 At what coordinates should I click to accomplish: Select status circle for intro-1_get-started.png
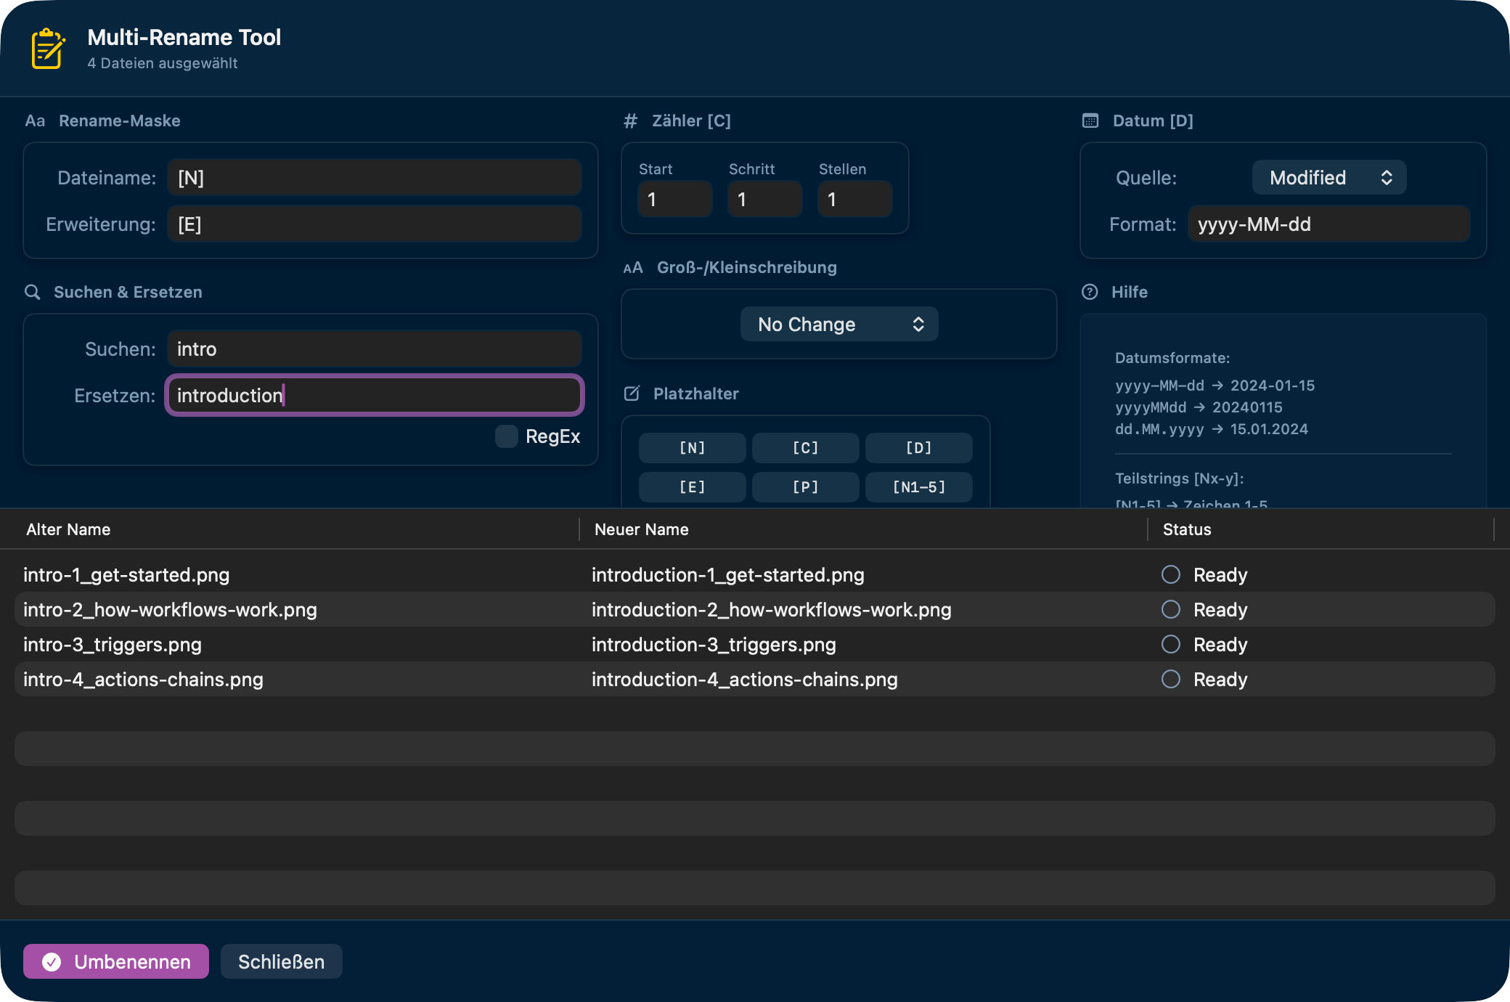1170,574
